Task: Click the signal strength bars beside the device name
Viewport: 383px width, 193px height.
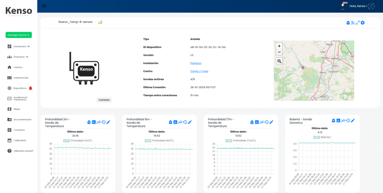Action: [x=100, y=22]
